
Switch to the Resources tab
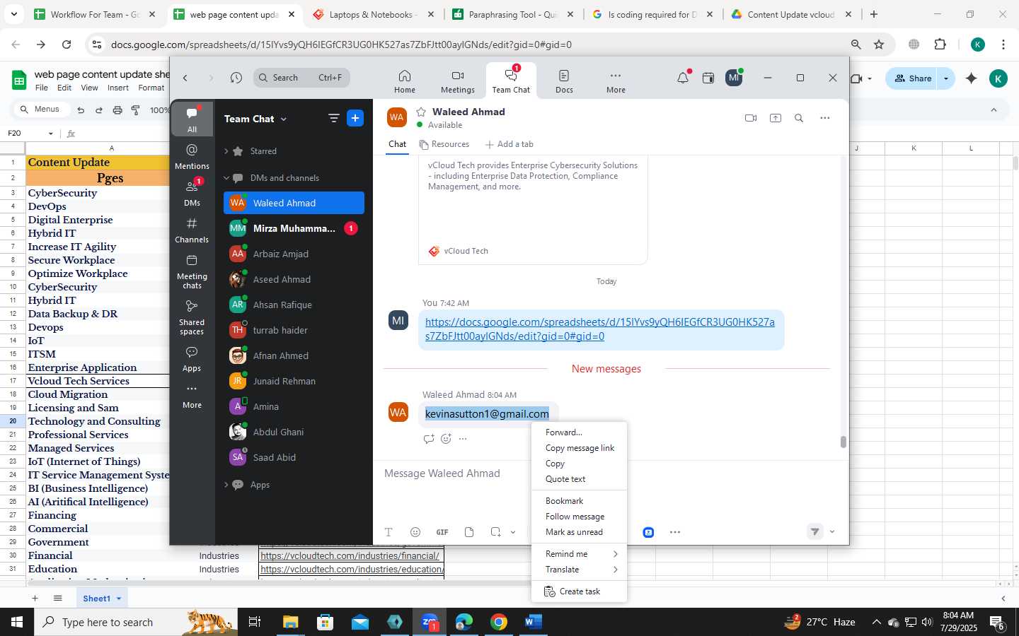click(x=444, y=144)
